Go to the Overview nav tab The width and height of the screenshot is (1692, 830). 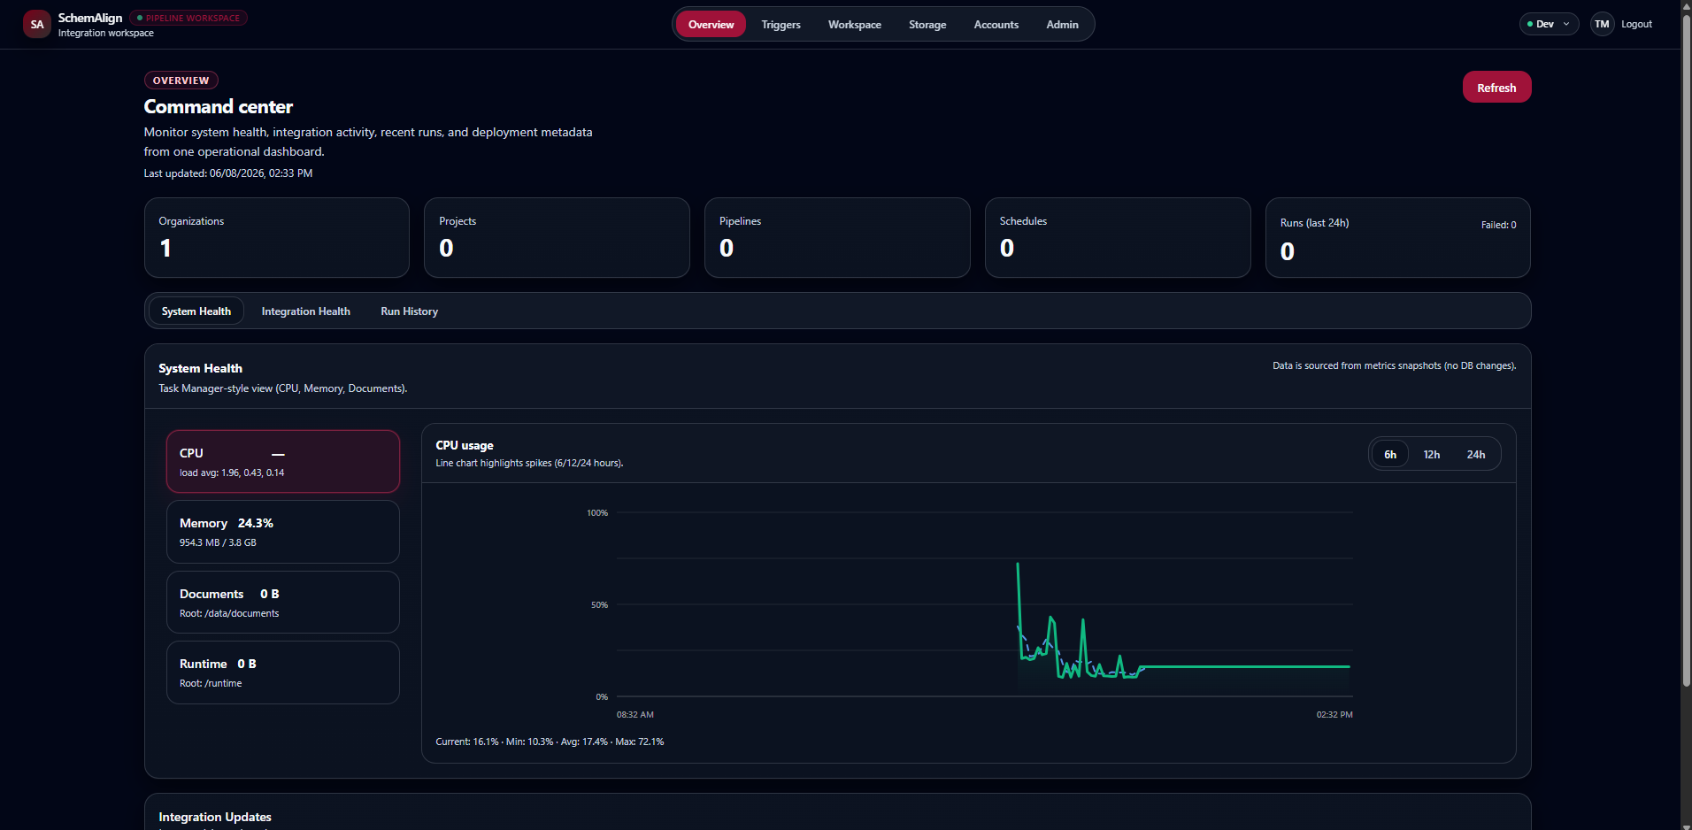711,25
